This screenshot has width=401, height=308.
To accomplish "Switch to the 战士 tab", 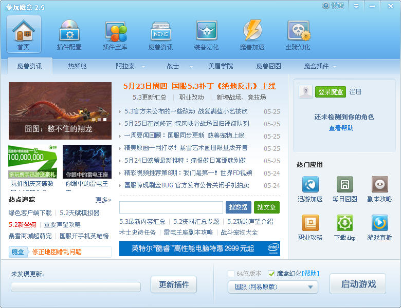I will click(x=173, y=66).
